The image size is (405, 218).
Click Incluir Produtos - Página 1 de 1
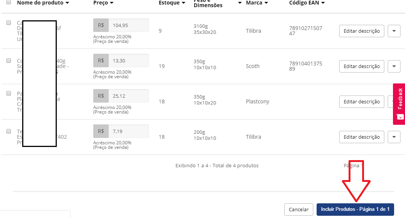pos(355,209)
